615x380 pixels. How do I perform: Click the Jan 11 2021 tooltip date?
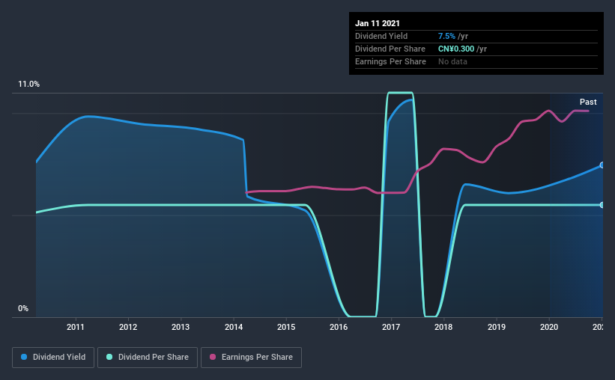pos(378,23)
